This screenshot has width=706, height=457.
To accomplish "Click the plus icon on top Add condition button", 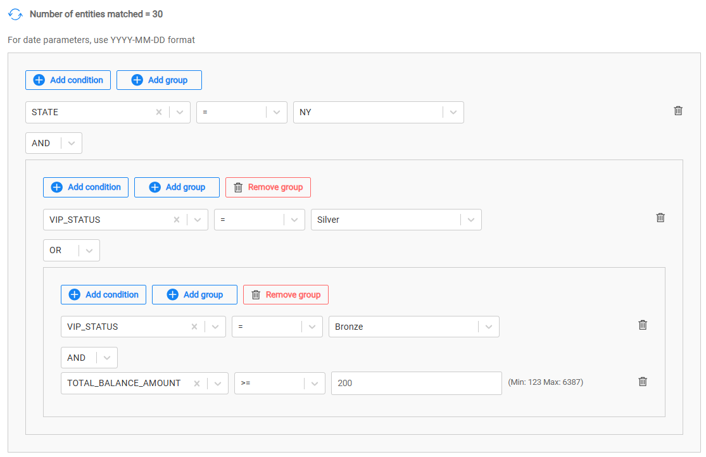I will tap(39, 80).
